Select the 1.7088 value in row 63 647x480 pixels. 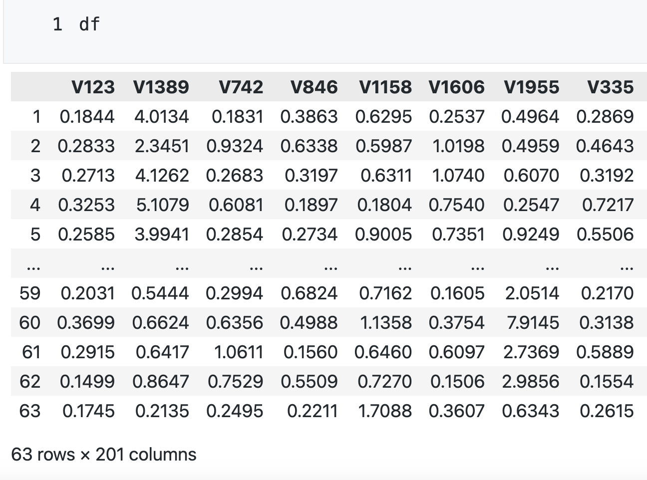385,411
